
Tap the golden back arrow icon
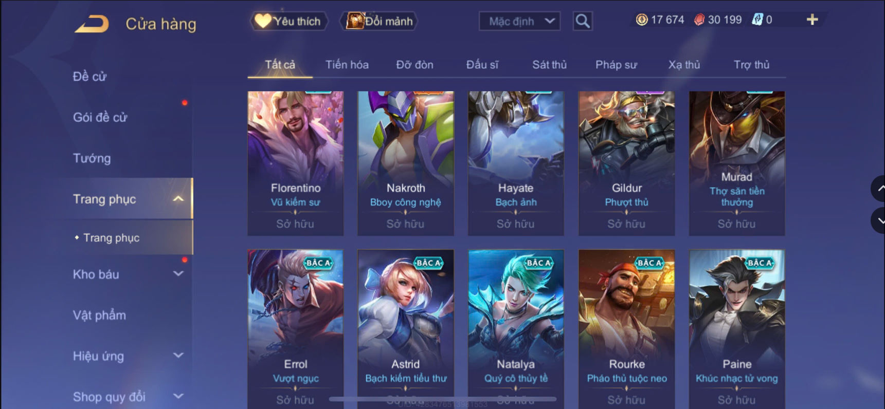tap(92, 24)
